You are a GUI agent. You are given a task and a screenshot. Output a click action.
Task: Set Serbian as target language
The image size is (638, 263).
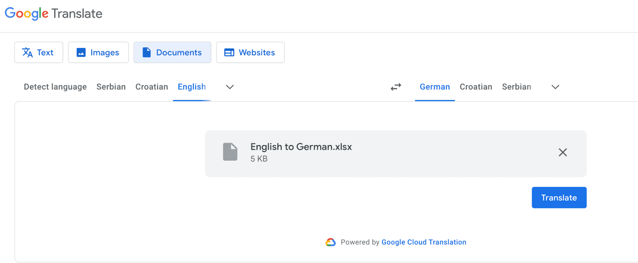(x=516, y=87)
